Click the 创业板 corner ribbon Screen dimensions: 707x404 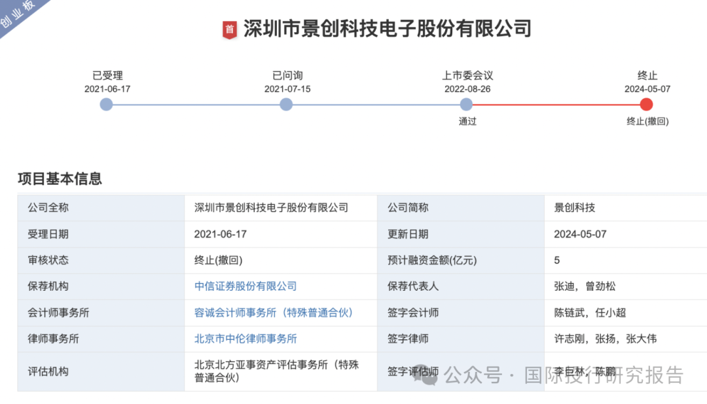coord(18,14)
